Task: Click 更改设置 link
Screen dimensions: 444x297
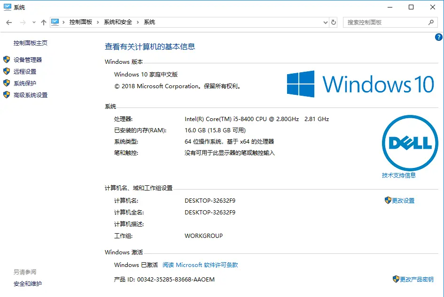Action: 403,200
